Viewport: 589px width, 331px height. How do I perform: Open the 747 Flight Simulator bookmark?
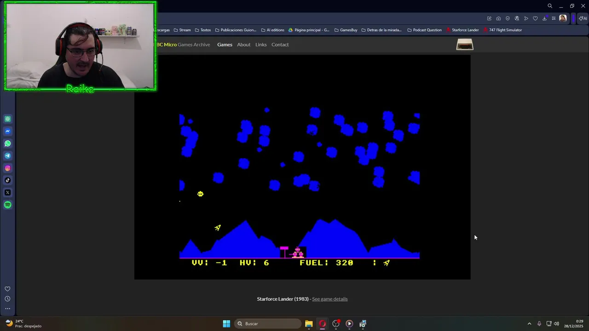click(x=502, y=30)
